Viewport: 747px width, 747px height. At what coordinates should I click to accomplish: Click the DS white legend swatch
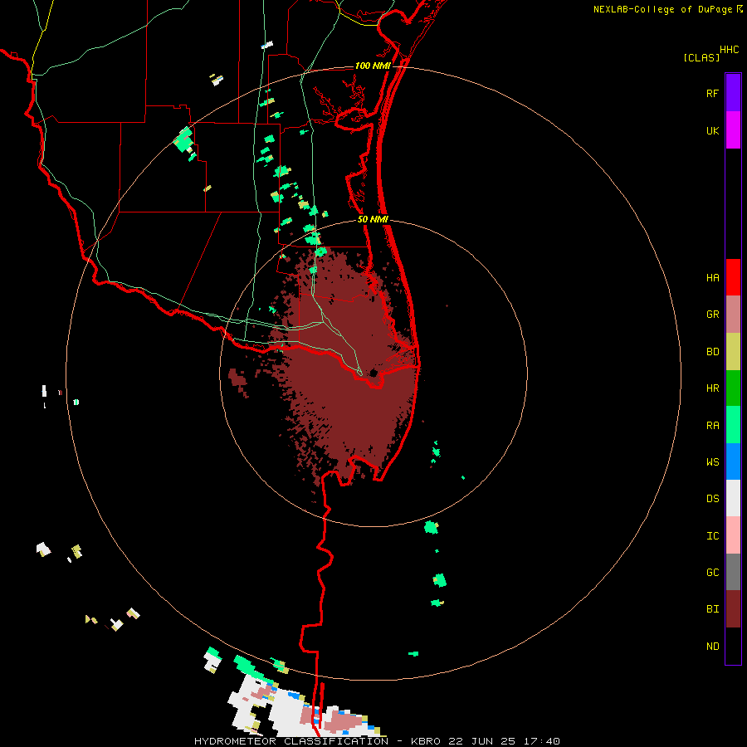pos(733,498)
